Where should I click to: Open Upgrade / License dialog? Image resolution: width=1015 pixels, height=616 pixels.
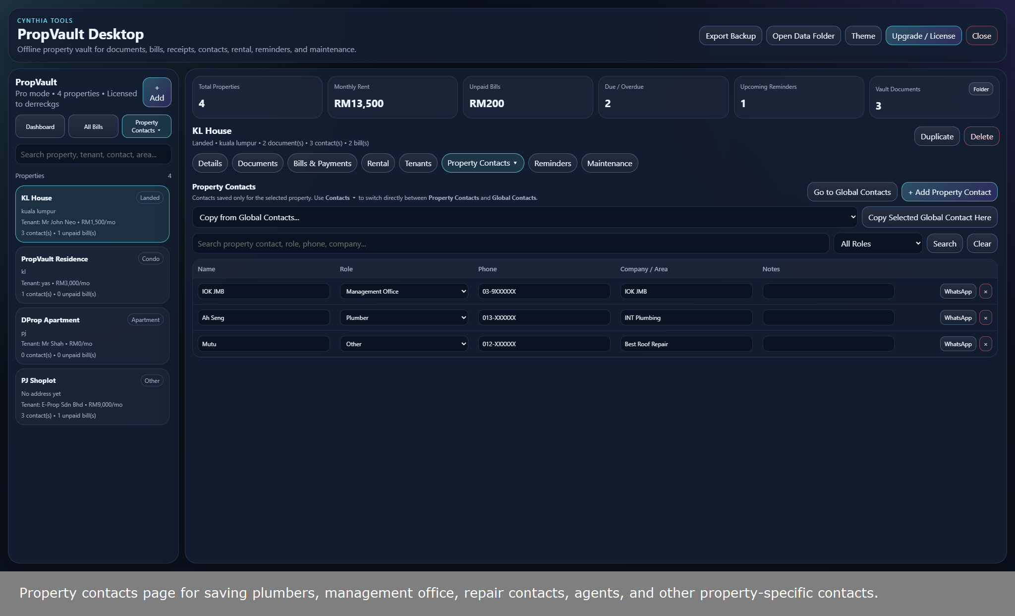pos(923,36)
